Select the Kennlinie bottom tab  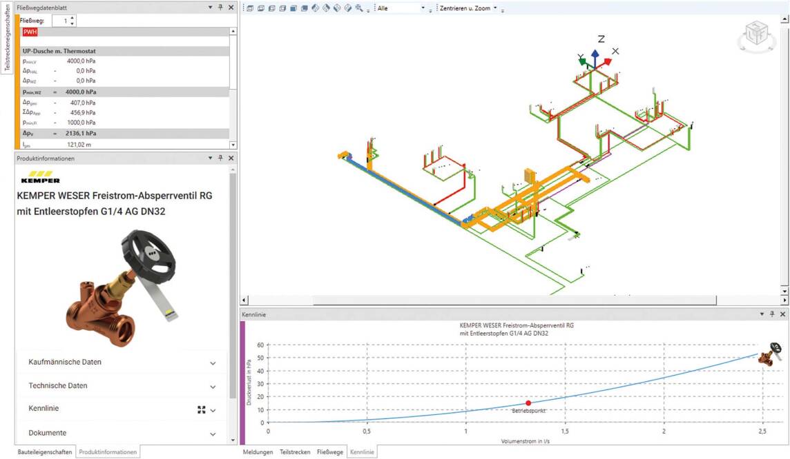362,452
